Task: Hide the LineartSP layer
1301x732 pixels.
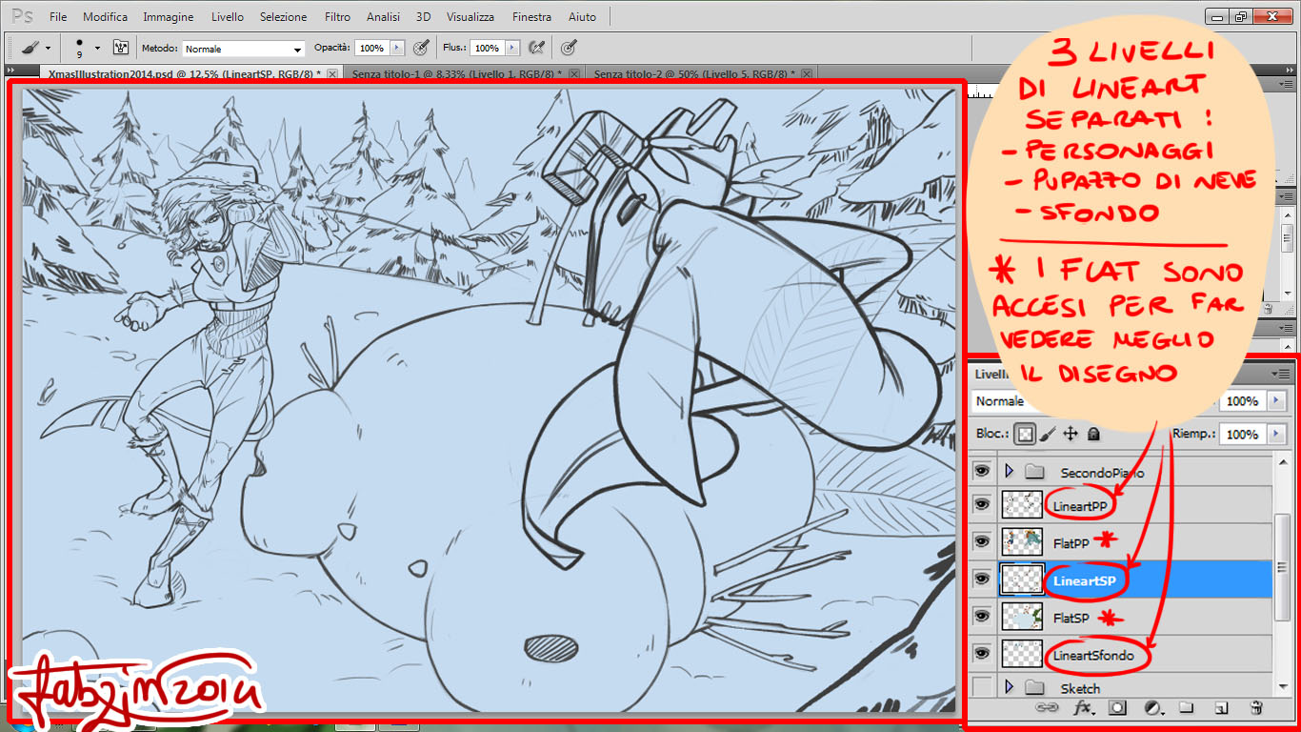Action: click(x=982, y=579)
